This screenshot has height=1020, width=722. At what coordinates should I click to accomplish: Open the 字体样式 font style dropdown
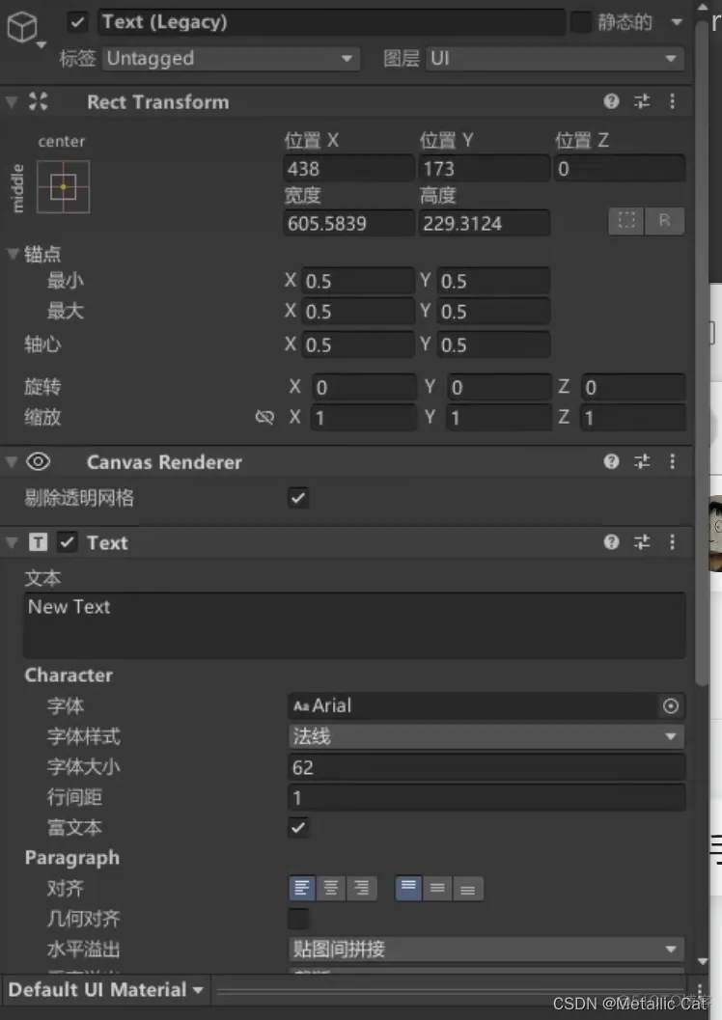pyautogui.click(x=486, y=736)
